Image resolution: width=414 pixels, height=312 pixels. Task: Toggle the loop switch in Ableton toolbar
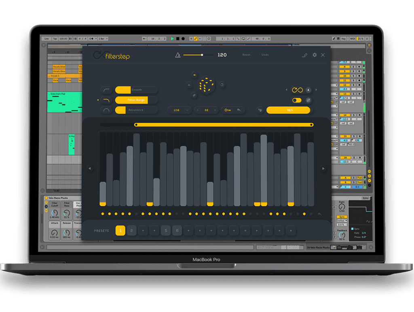tap(243, 38)
